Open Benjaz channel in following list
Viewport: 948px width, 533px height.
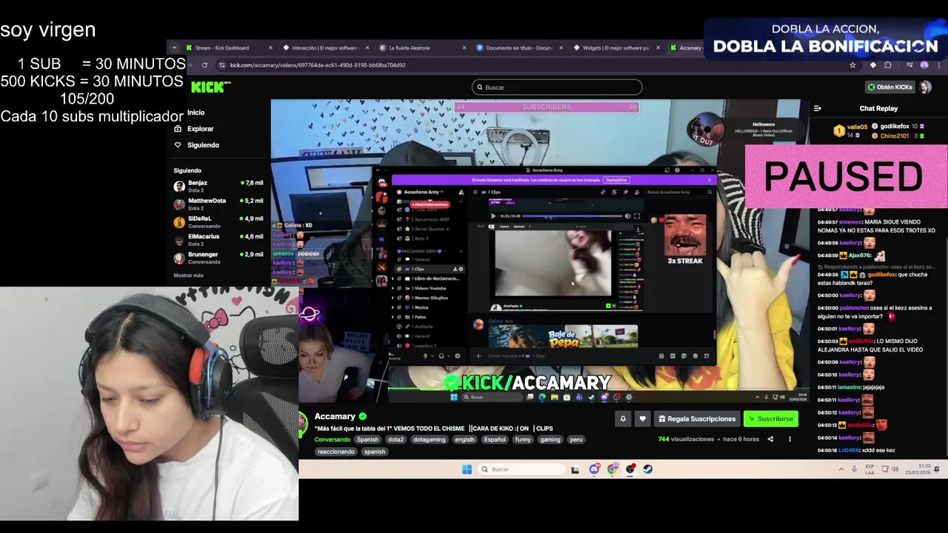tap(218, 186)
